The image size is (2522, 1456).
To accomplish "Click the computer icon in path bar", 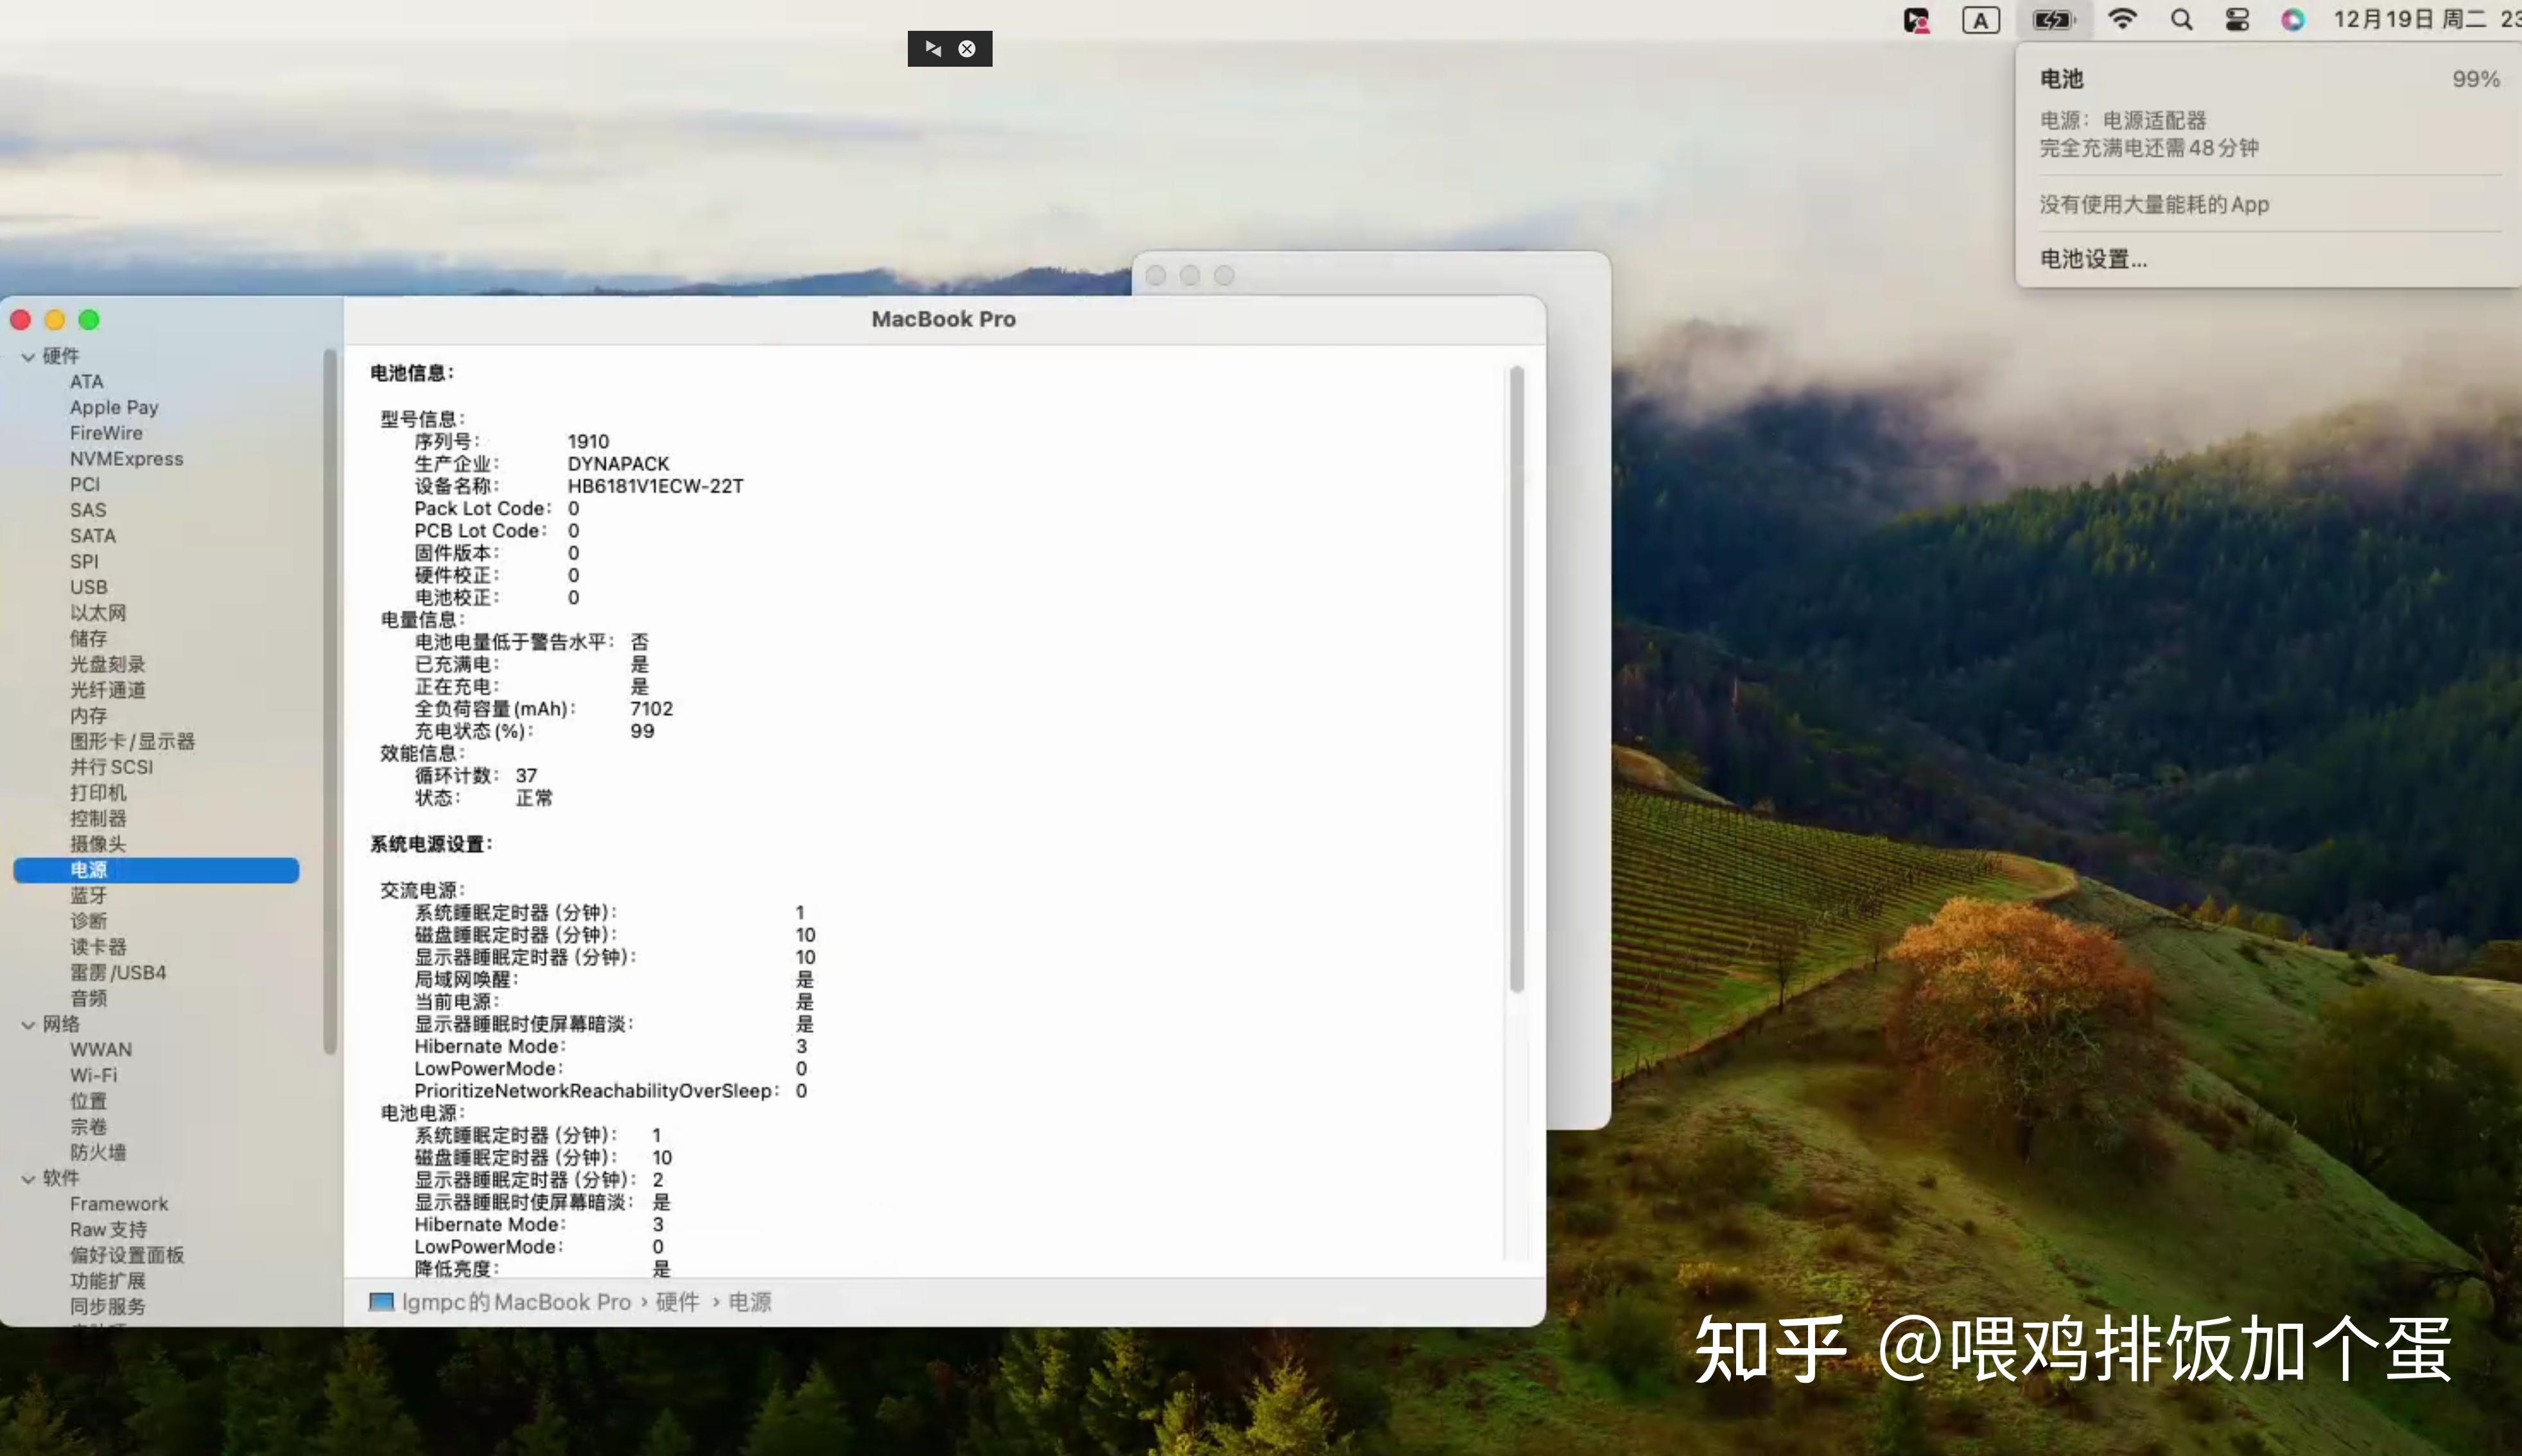I will coord(381,1301).
